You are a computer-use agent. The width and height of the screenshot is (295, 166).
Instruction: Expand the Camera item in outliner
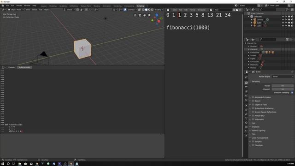tap(252, 19)
